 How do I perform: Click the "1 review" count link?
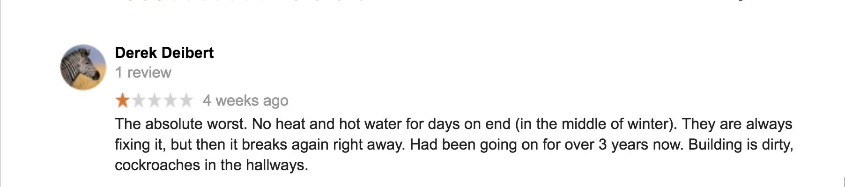click(143, 72)
